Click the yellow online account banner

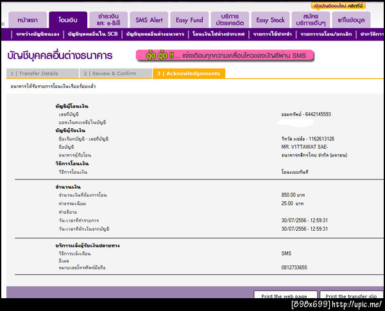point(338,6)
